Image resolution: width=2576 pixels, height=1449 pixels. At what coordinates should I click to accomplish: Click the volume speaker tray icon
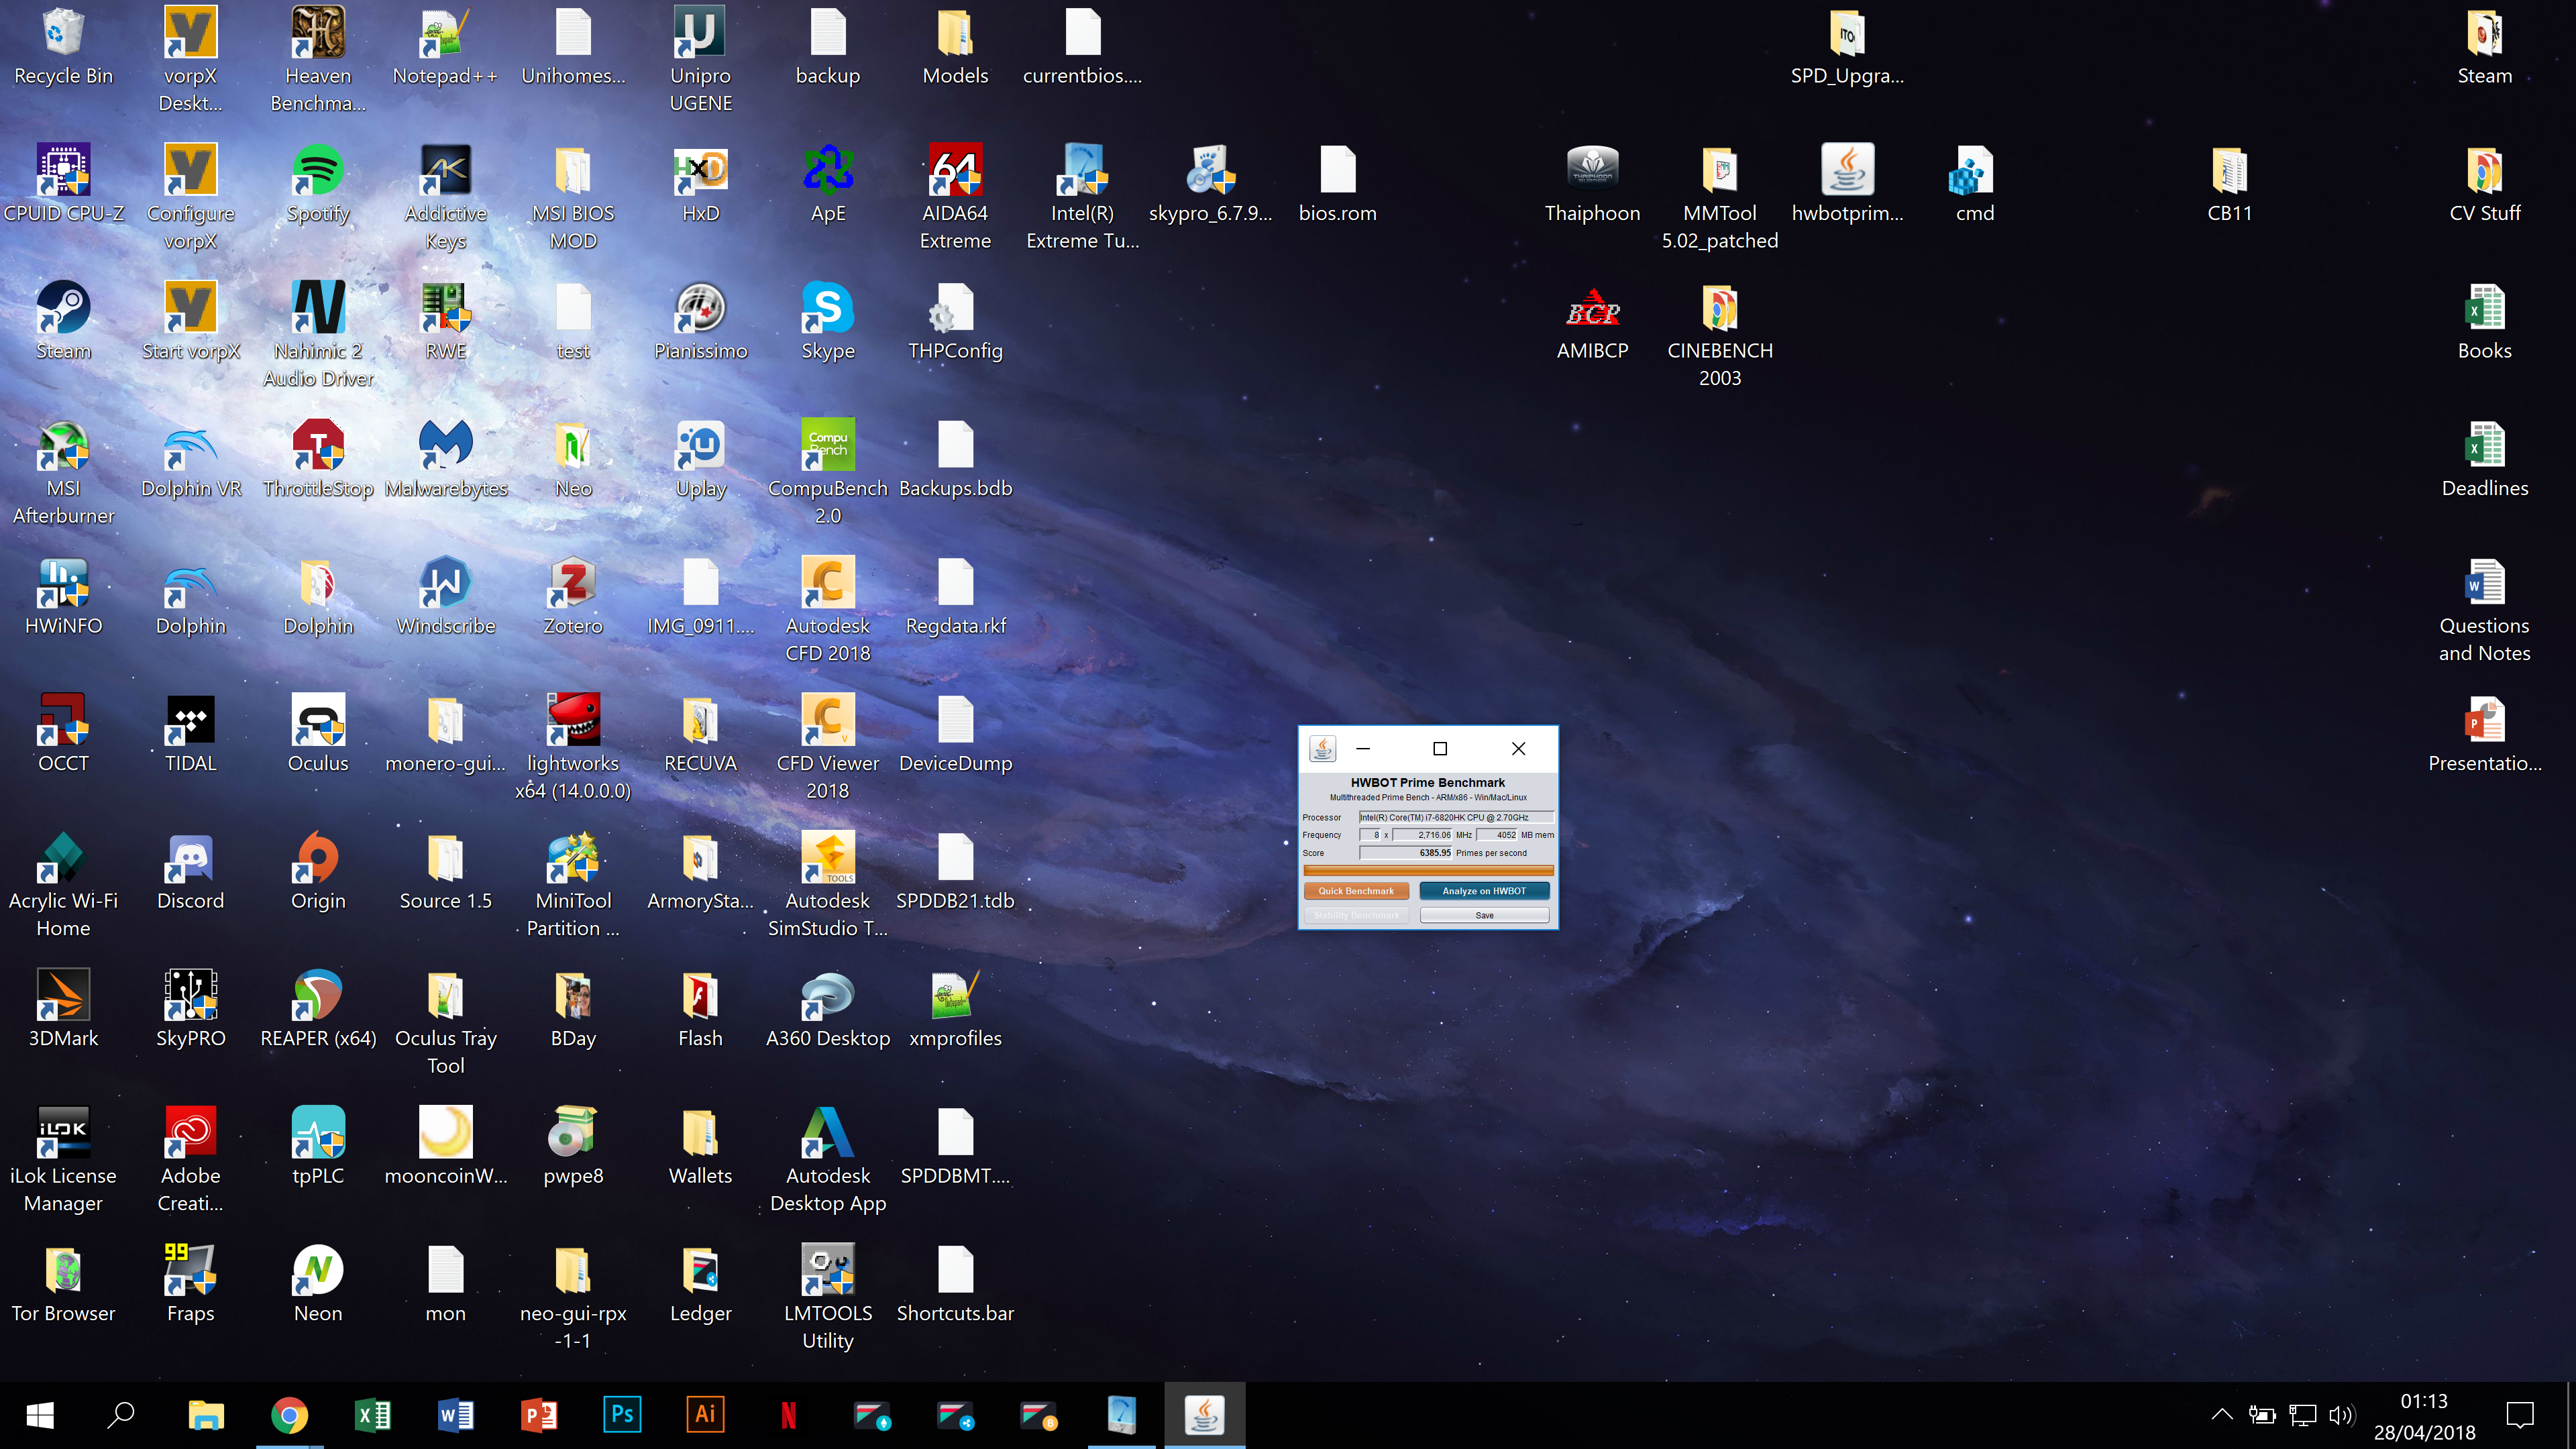click(x=2341, y=1415)
